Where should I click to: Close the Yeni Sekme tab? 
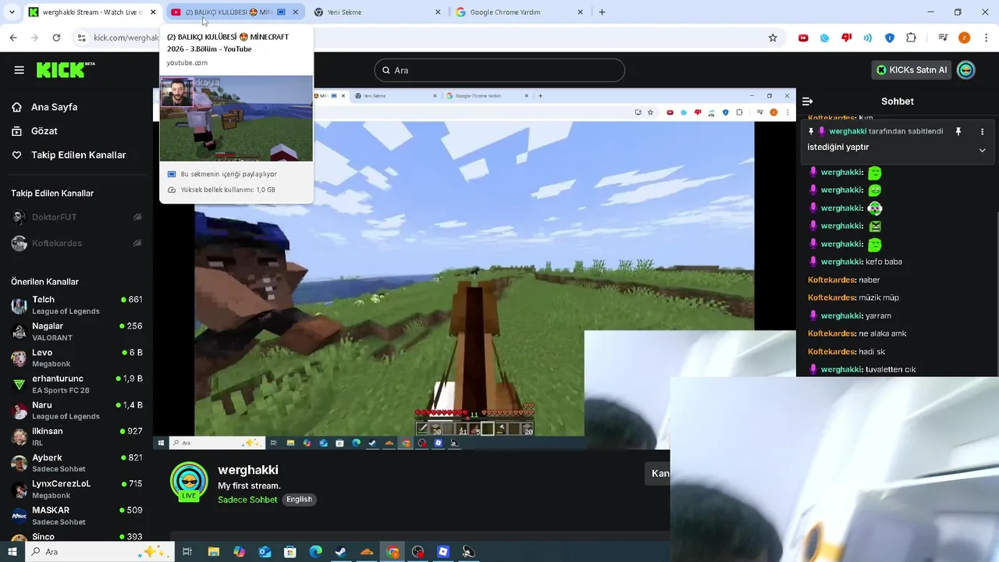pyautogui.click(x=438, y=12)
